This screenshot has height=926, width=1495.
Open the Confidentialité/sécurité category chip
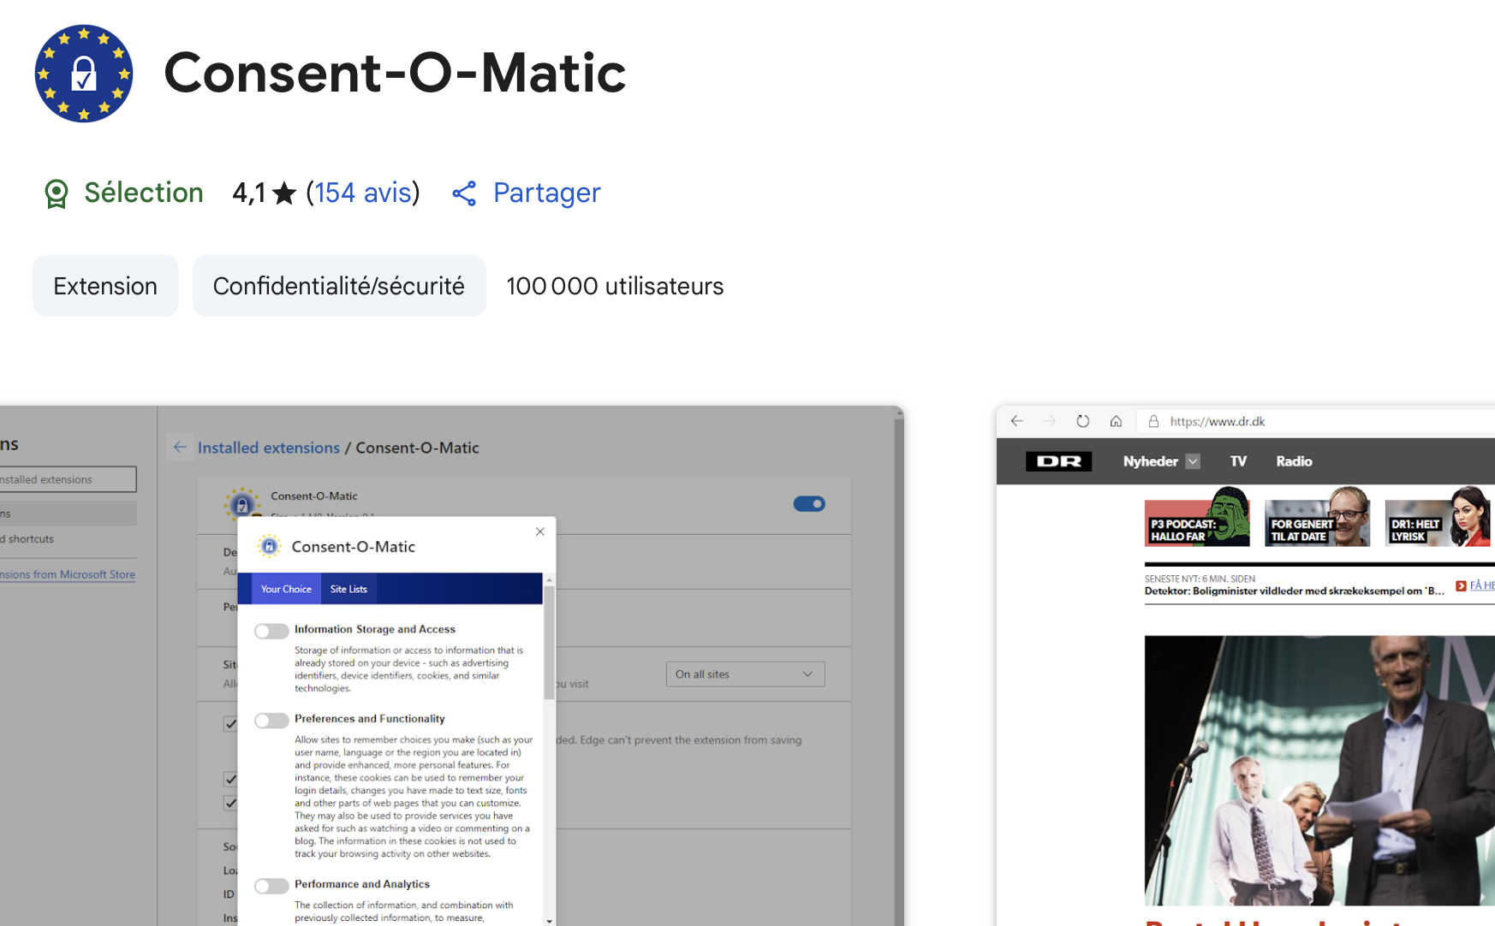(339, 286)
